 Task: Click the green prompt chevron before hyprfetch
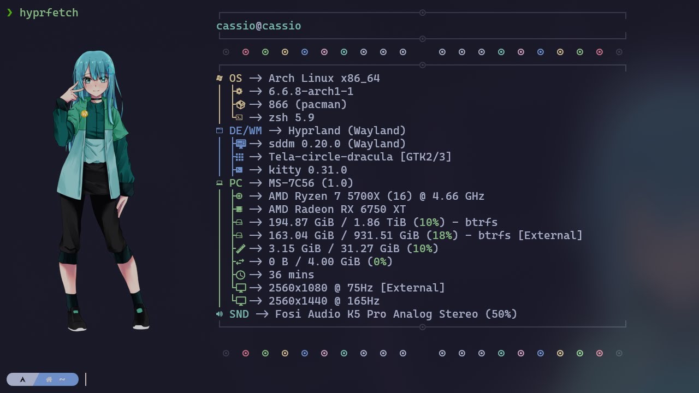(10, 12)
